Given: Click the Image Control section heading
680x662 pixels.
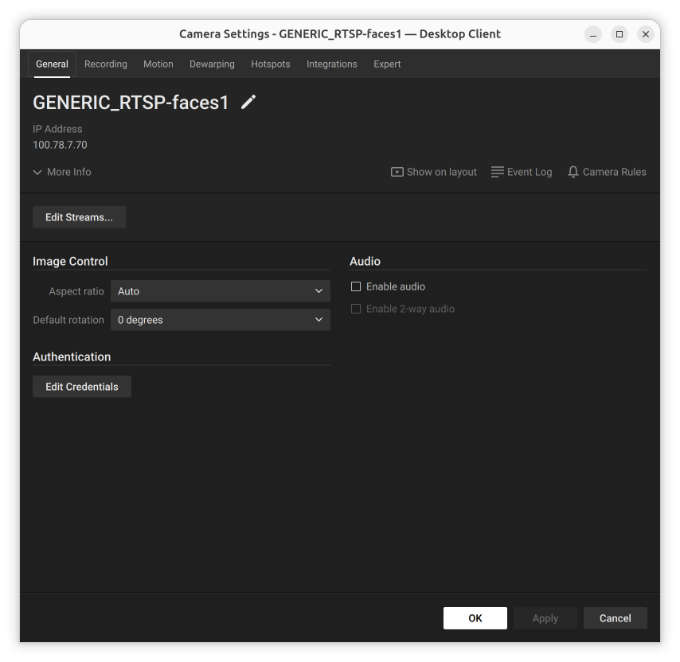Looking at the screenshot, I should [x=70, y=261].
